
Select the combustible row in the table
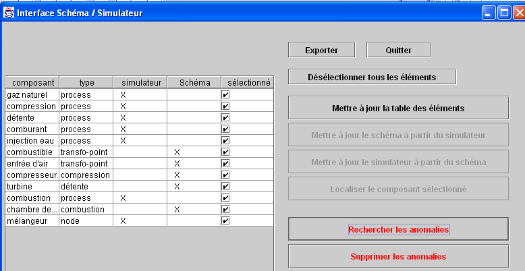tap(140, 152)
